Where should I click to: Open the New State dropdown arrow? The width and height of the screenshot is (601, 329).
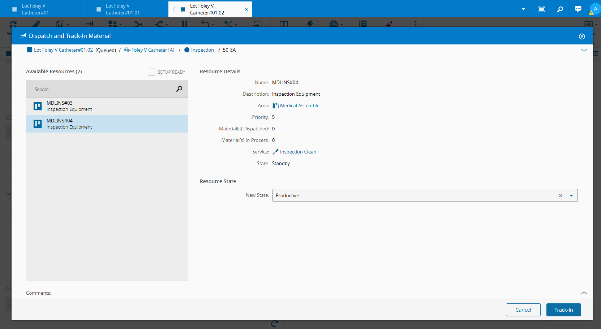pyautogui.click(x=571, y=195)
